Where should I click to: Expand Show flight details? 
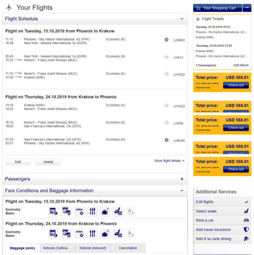(x=169, y=161)
